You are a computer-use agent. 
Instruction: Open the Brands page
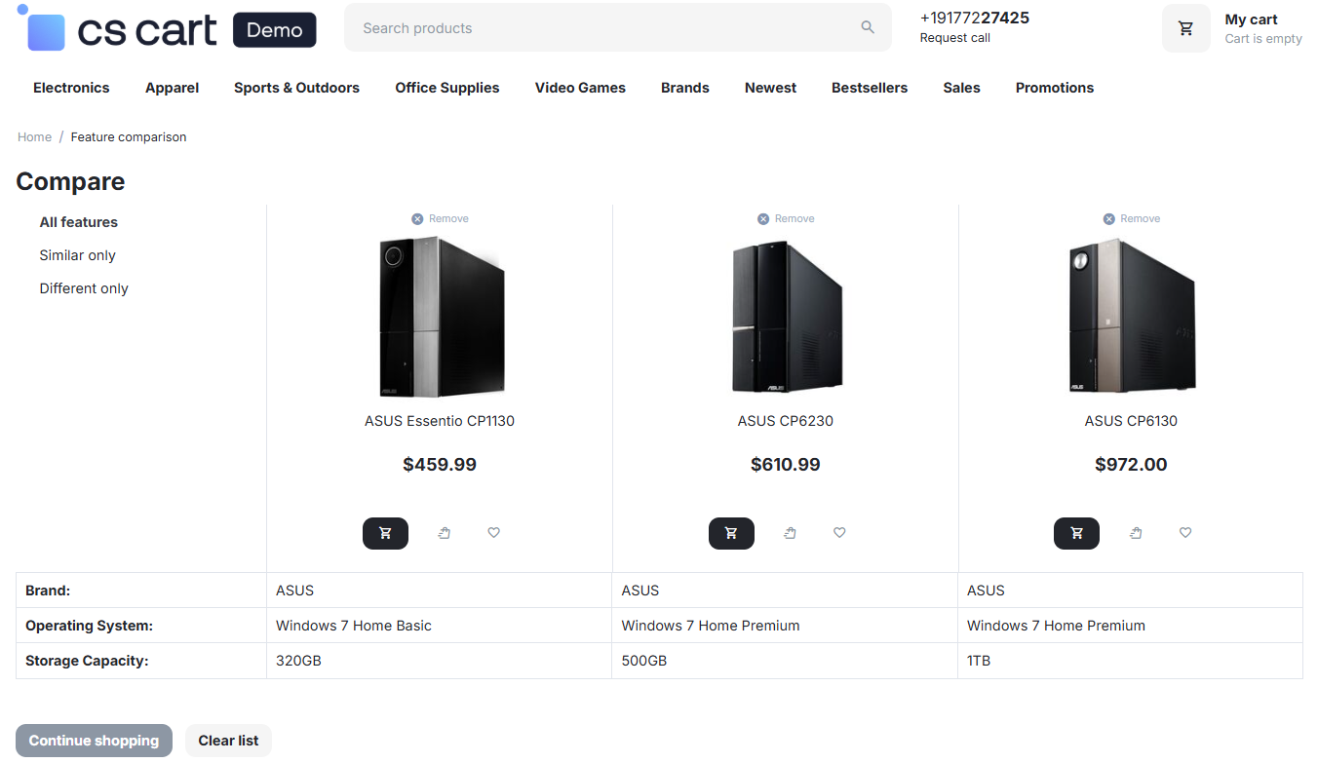(685, 88)
